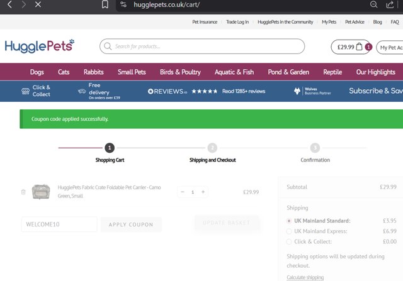Open the Birds & Poultry menu

pyautogui.click(x=180, y=72)
